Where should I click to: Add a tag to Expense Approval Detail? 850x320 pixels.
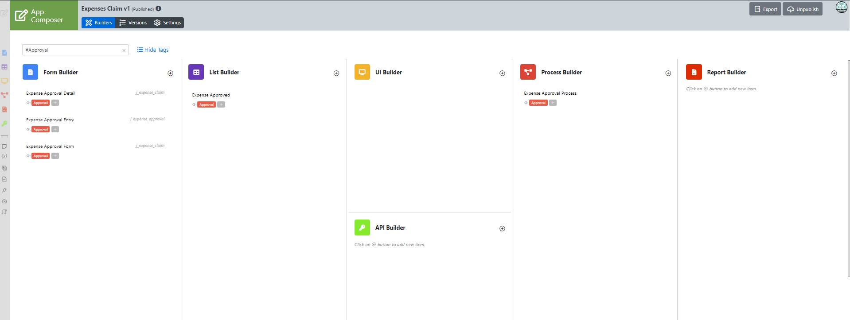pos(55,103)
